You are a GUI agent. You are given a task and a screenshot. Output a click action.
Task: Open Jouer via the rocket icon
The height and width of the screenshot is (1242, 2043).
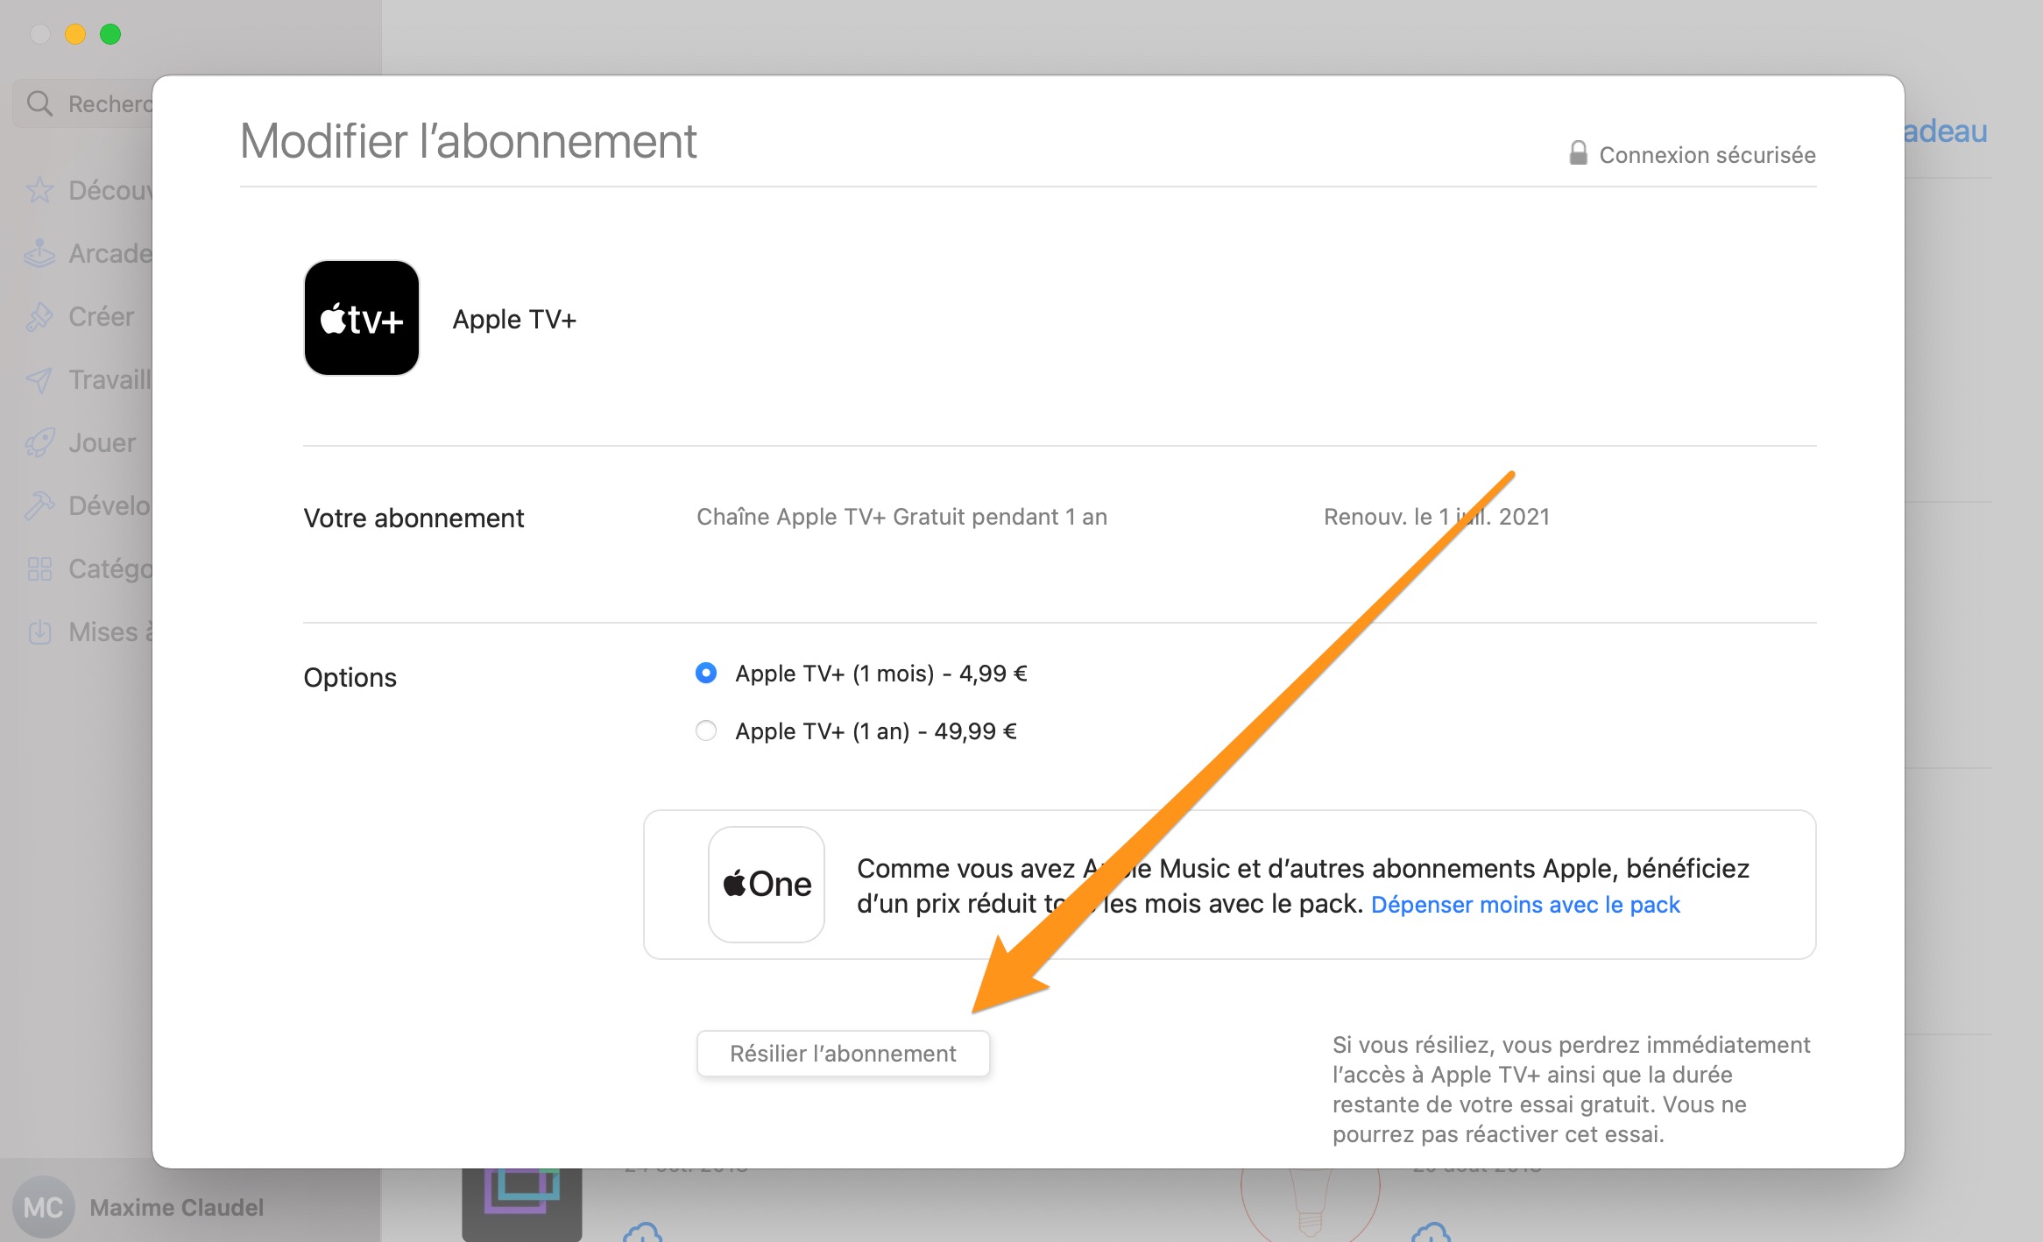click(39, 442)
